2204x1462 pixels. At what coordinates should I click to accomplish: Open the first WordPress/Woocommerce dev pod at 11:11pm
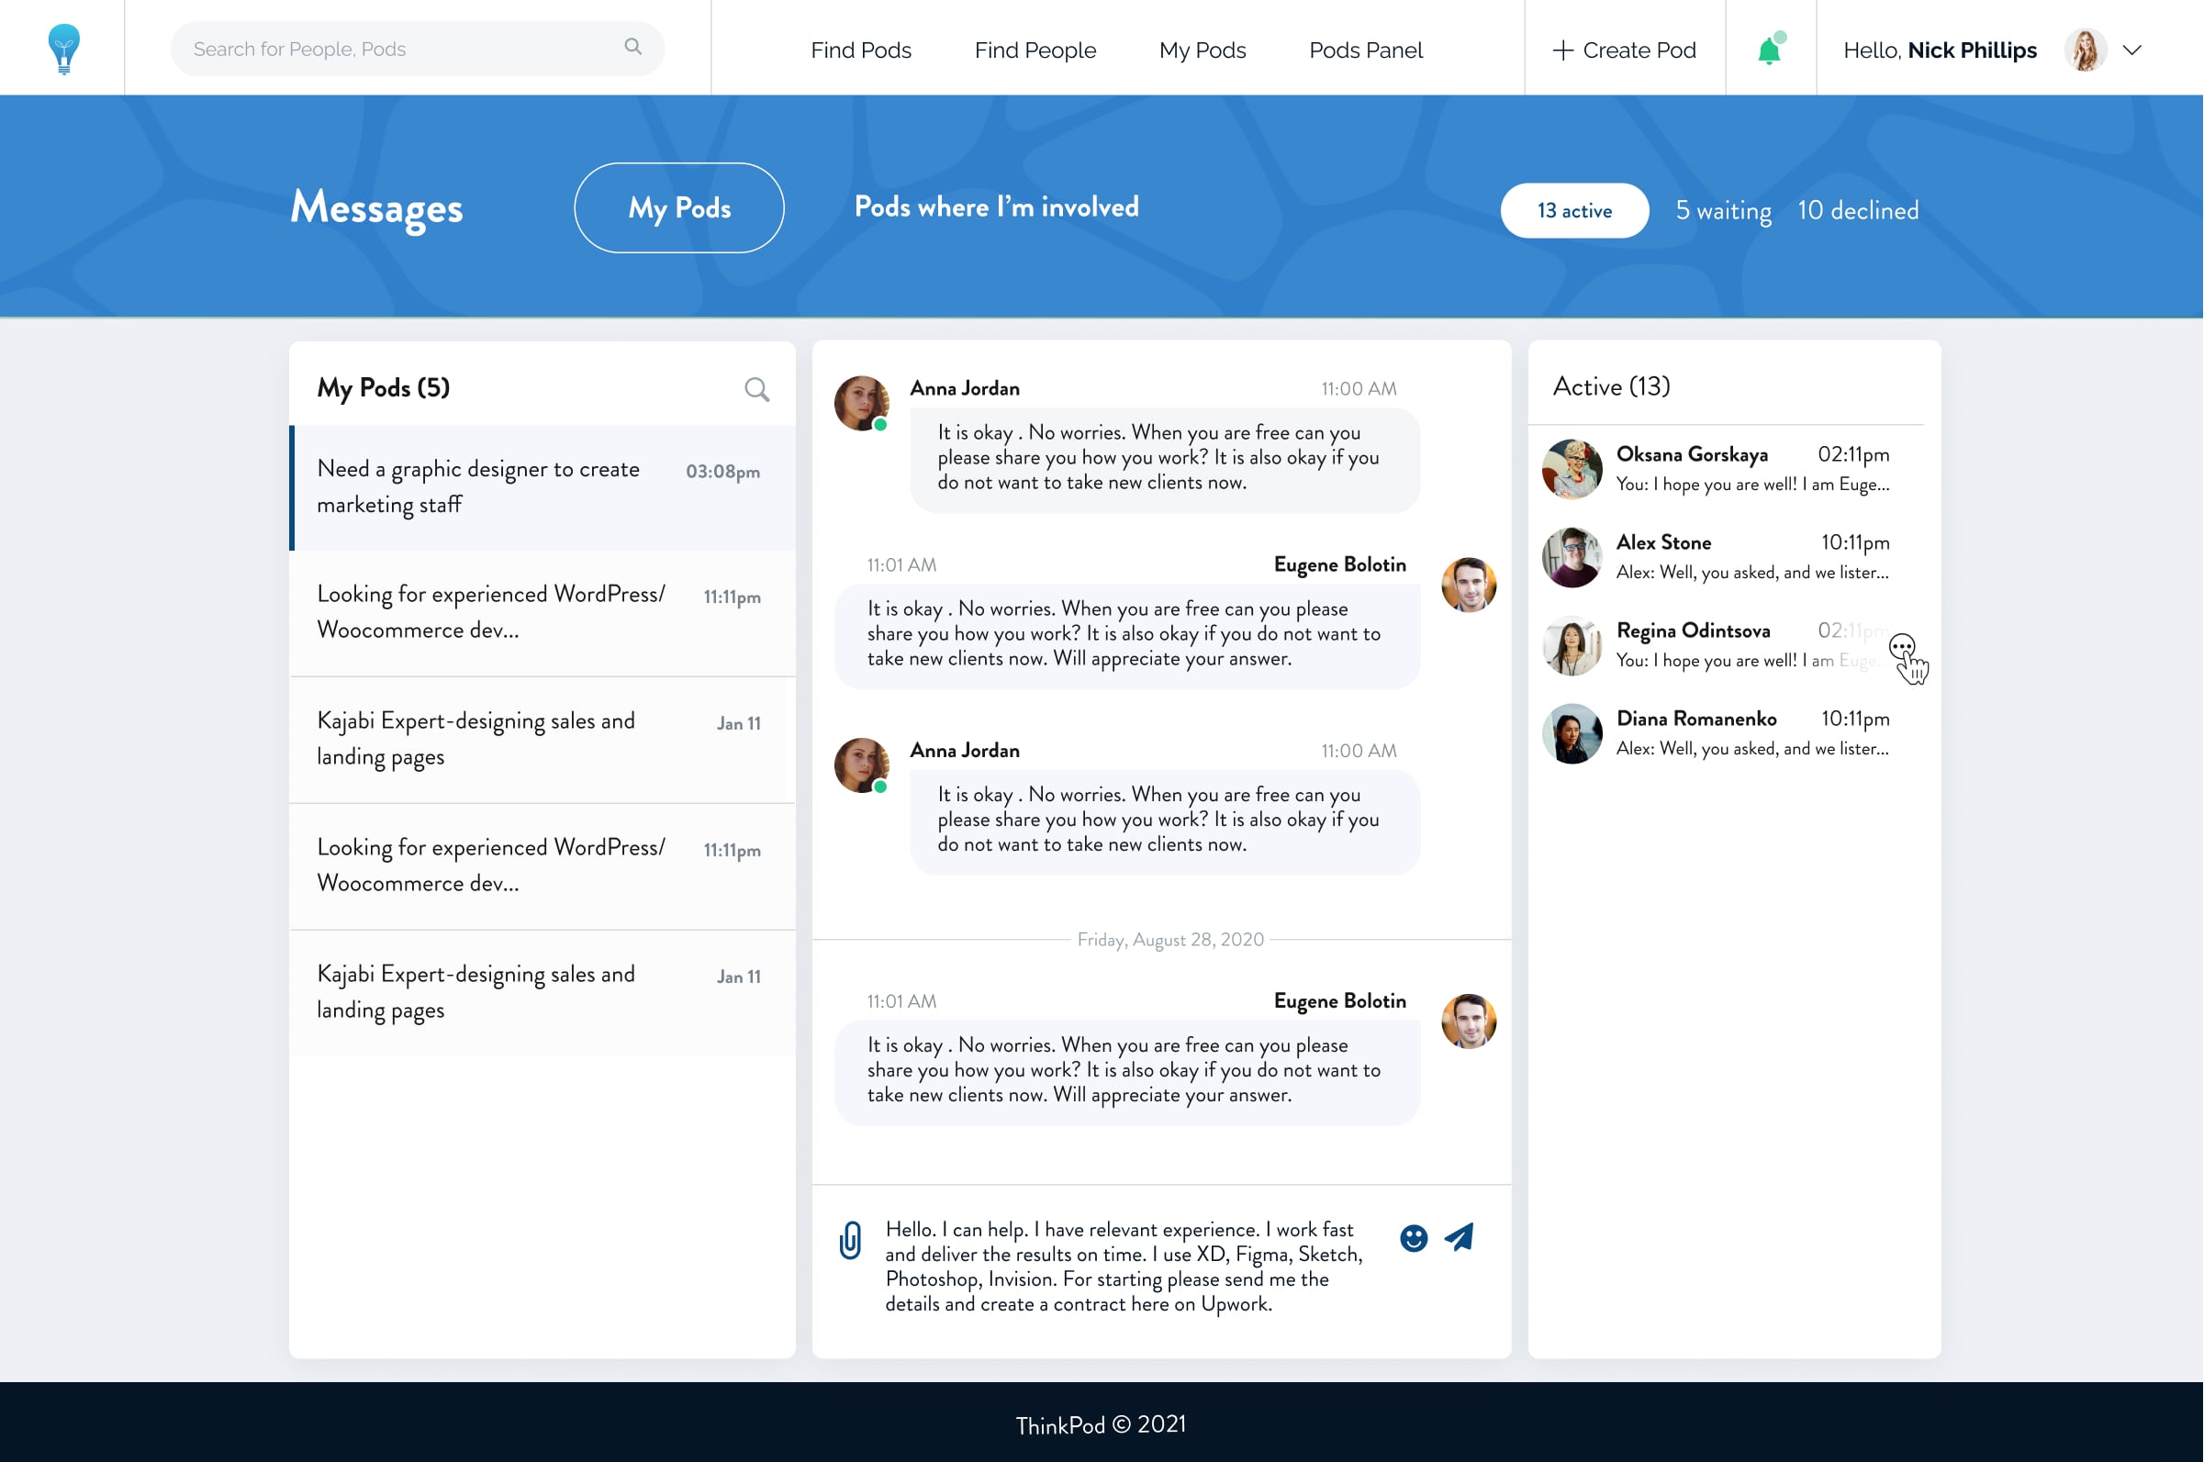click(543, 612)
